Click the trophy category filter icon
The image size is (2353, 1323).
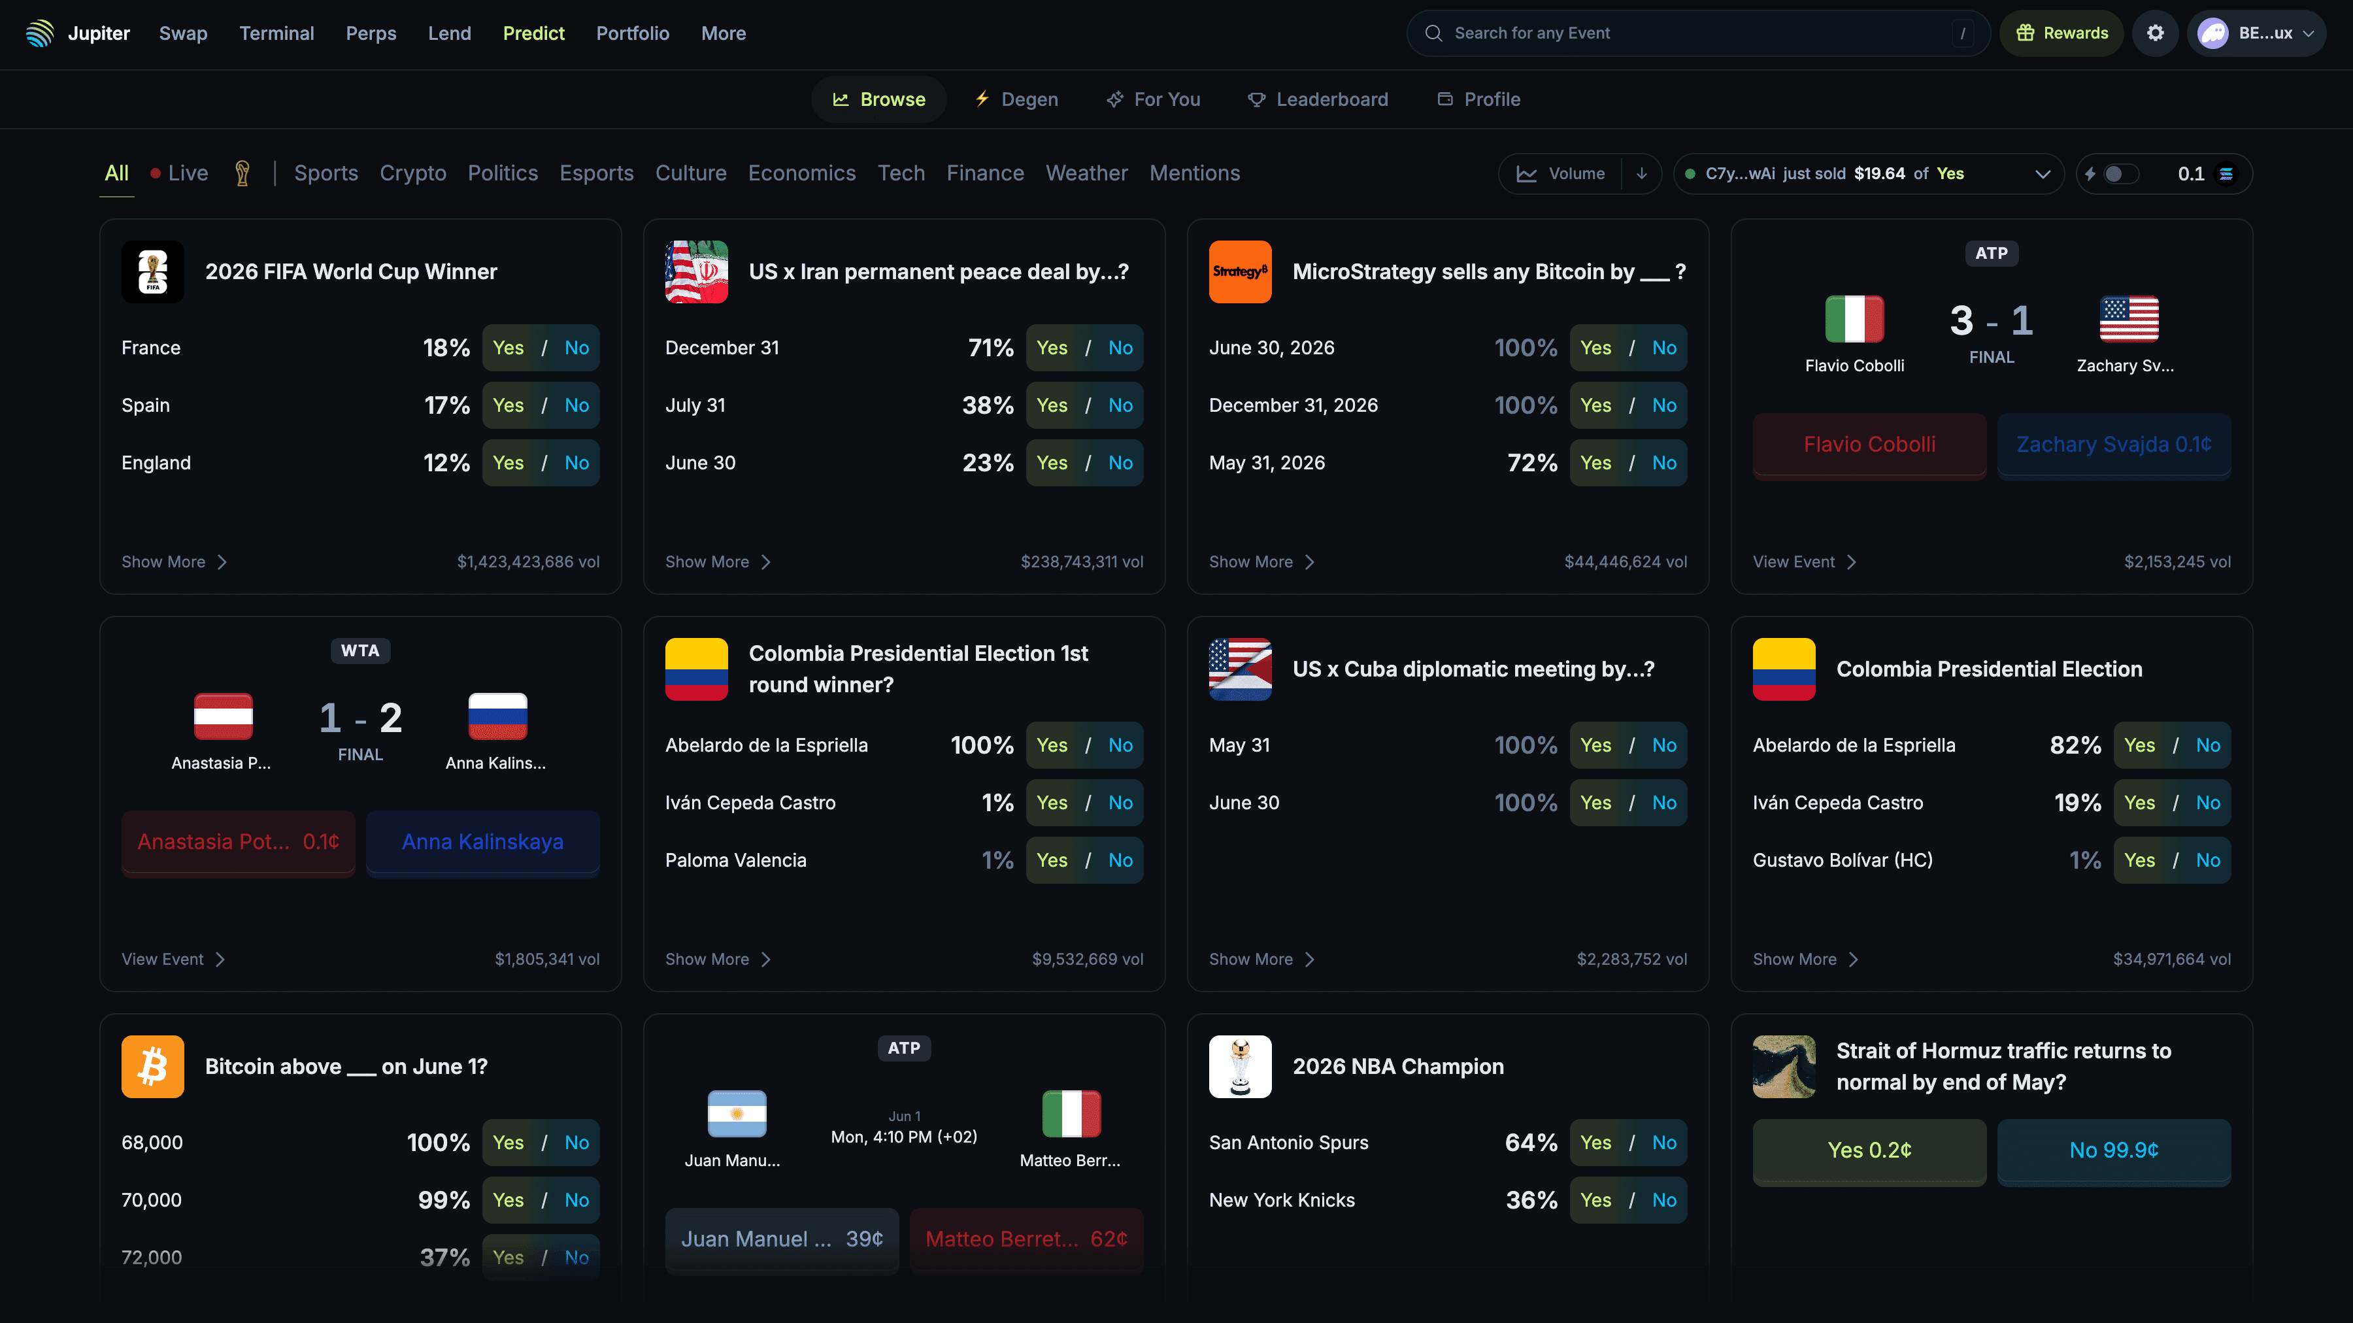tap(242, 173)
